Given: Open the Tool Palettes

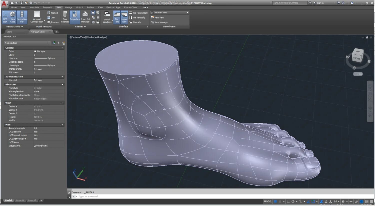Looking at the screenshot, I should tap(65, 17).
